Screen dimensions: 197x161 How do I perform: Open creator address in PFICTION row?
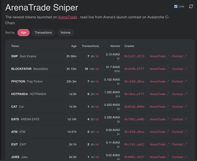point(134,81)
